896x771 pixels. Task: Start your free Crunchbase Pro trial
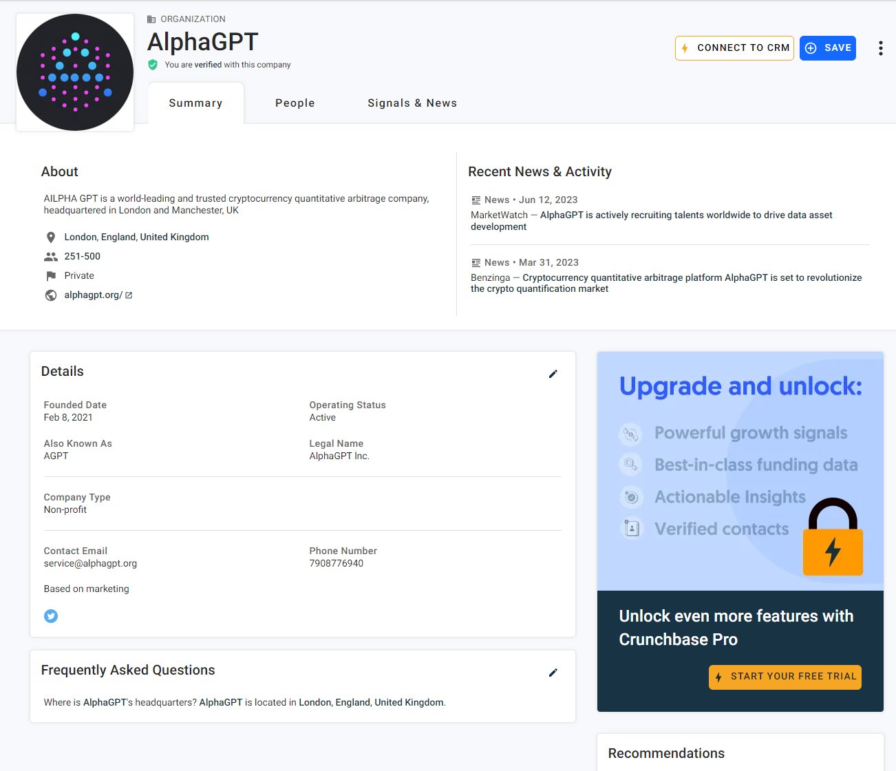point(785,677)
